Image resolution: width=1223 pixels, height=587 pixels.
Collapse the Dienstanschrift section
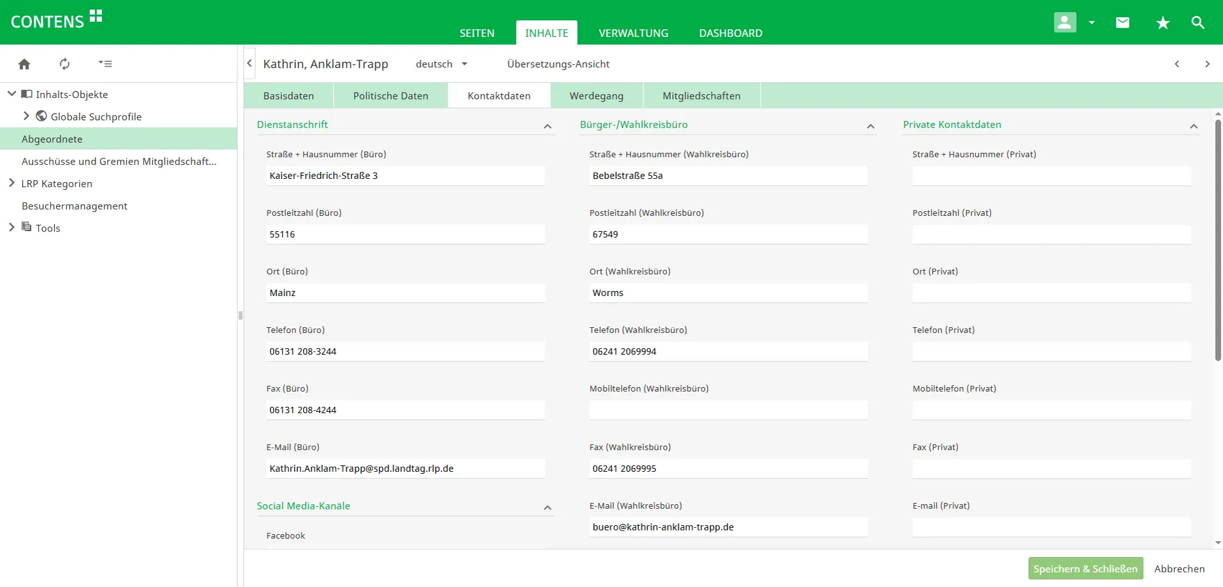547,127
